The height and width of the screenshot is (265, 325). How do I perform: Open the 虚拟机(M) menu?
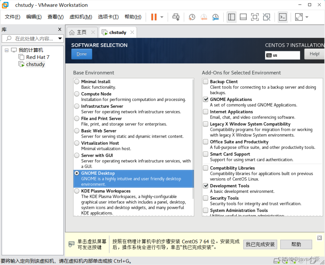[80, 17]
